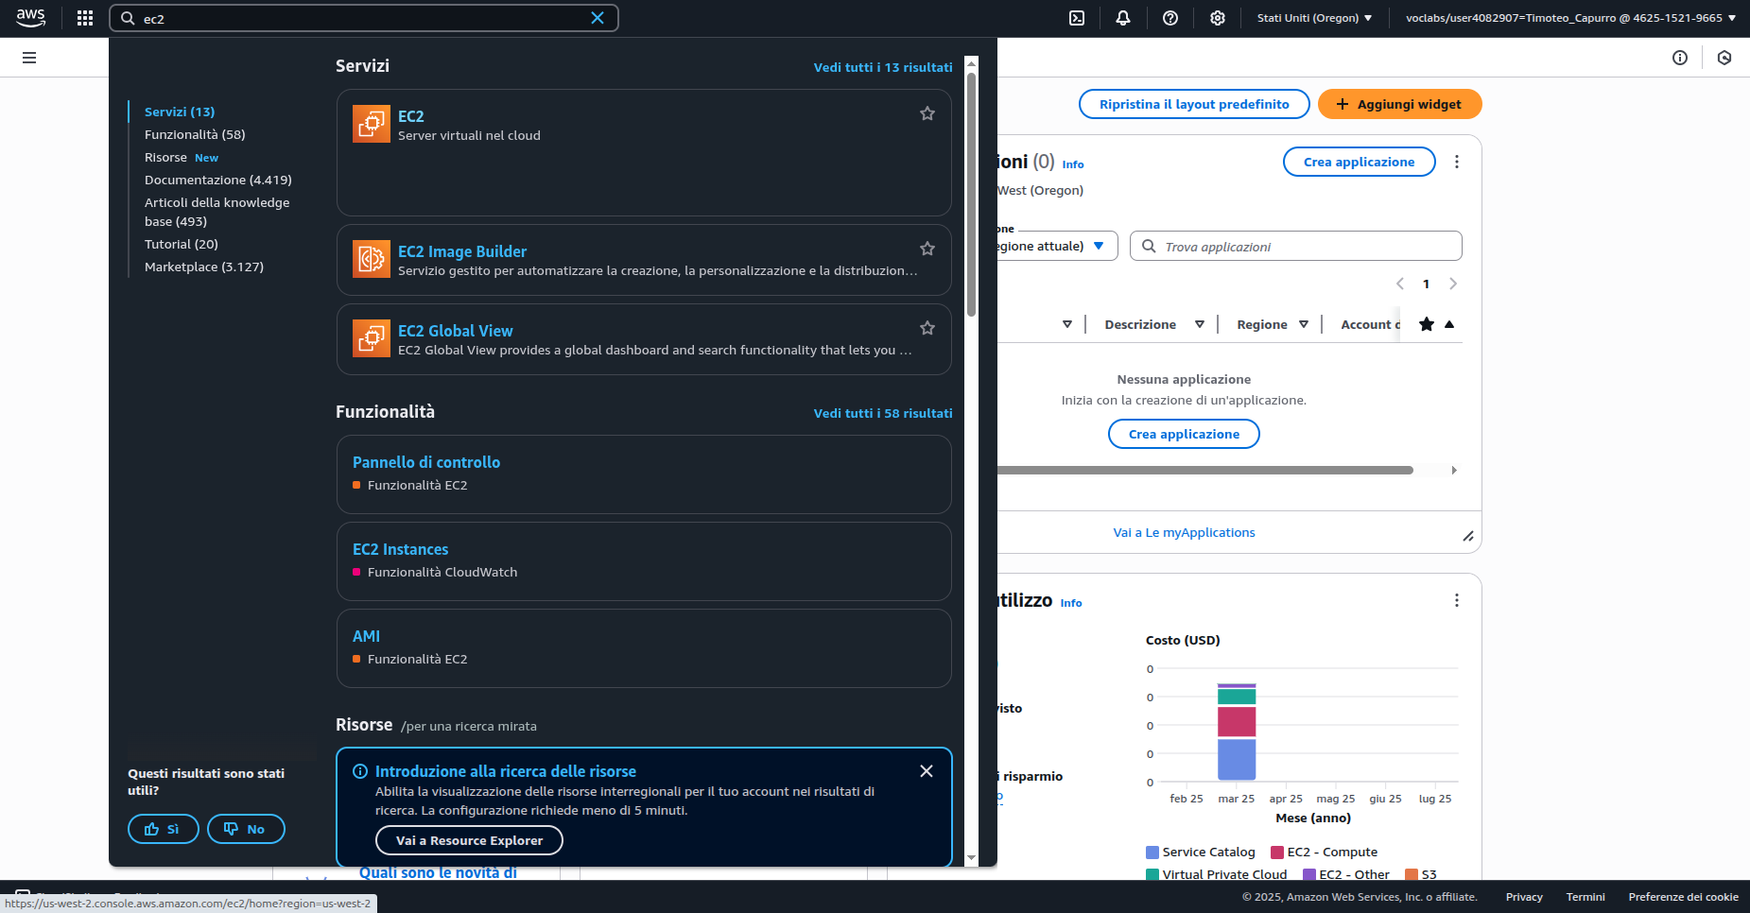Open EC2 Image Builder link
The width and height of the screenshot is (1750, 913).
click(x=462, y=251)
